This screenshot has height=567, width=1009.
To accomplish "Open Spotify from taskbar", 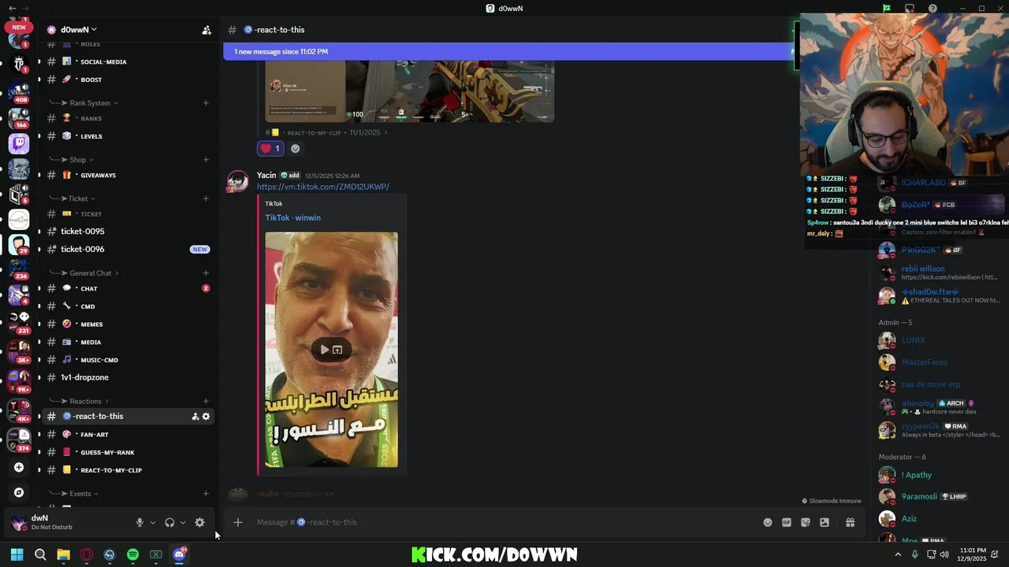I will click(x=132, y=554).
